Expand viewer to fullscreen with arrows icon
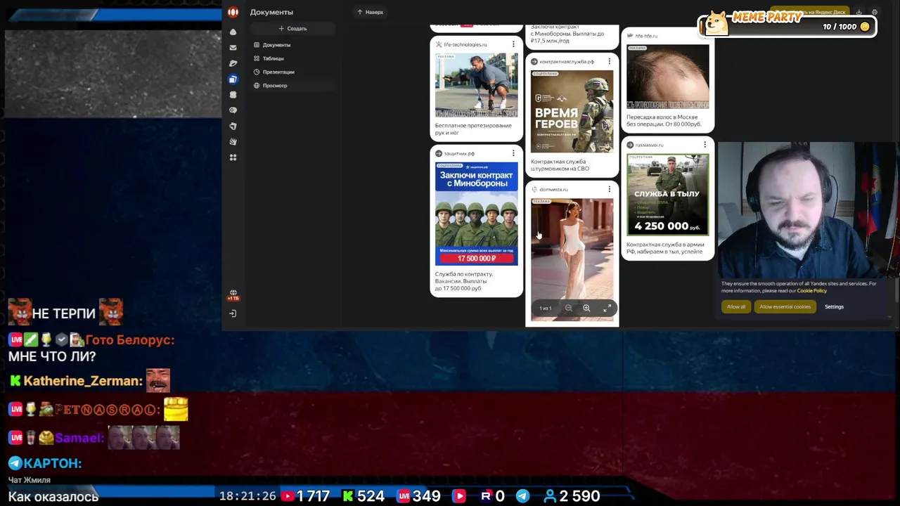Screen dimensions: 900x506 pos(607,309)
